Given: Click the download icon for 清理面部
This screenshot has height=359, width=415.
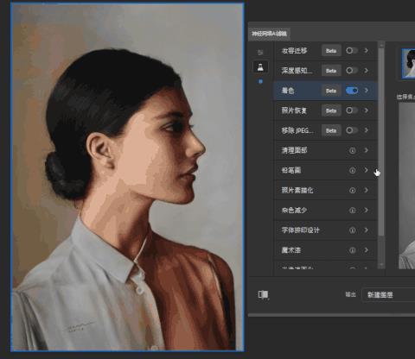Looking at the screenshot, I should pos(352,150).
